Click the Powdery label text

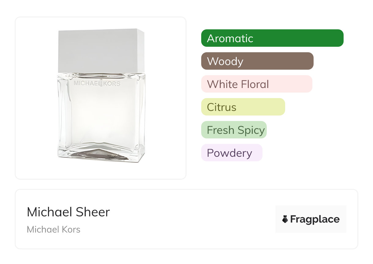pyautogui.click(x=229, y=153)
